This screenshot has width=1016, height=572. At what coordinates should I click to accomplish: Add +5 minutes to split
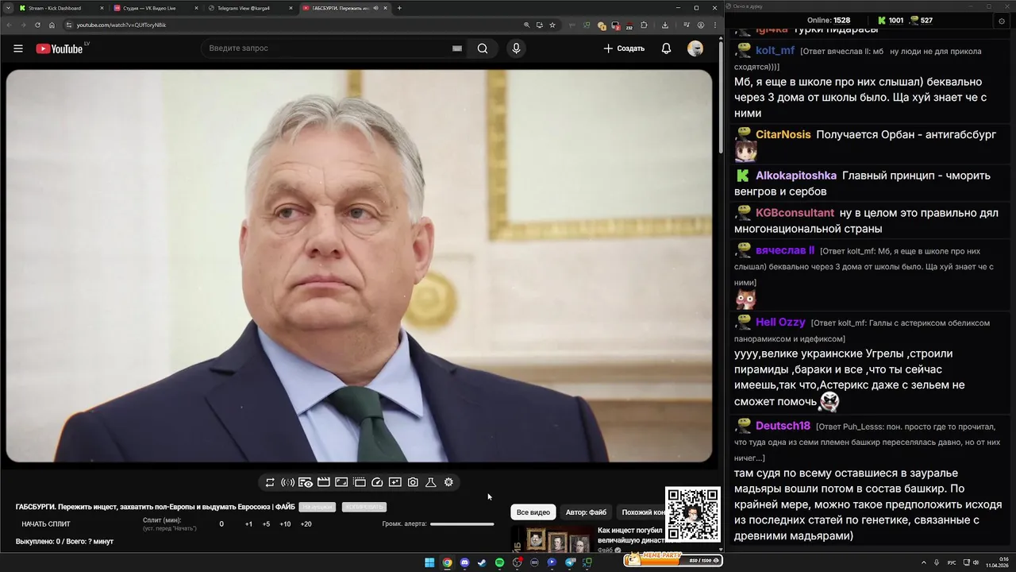pyautogui.click(x=266, y=524)
